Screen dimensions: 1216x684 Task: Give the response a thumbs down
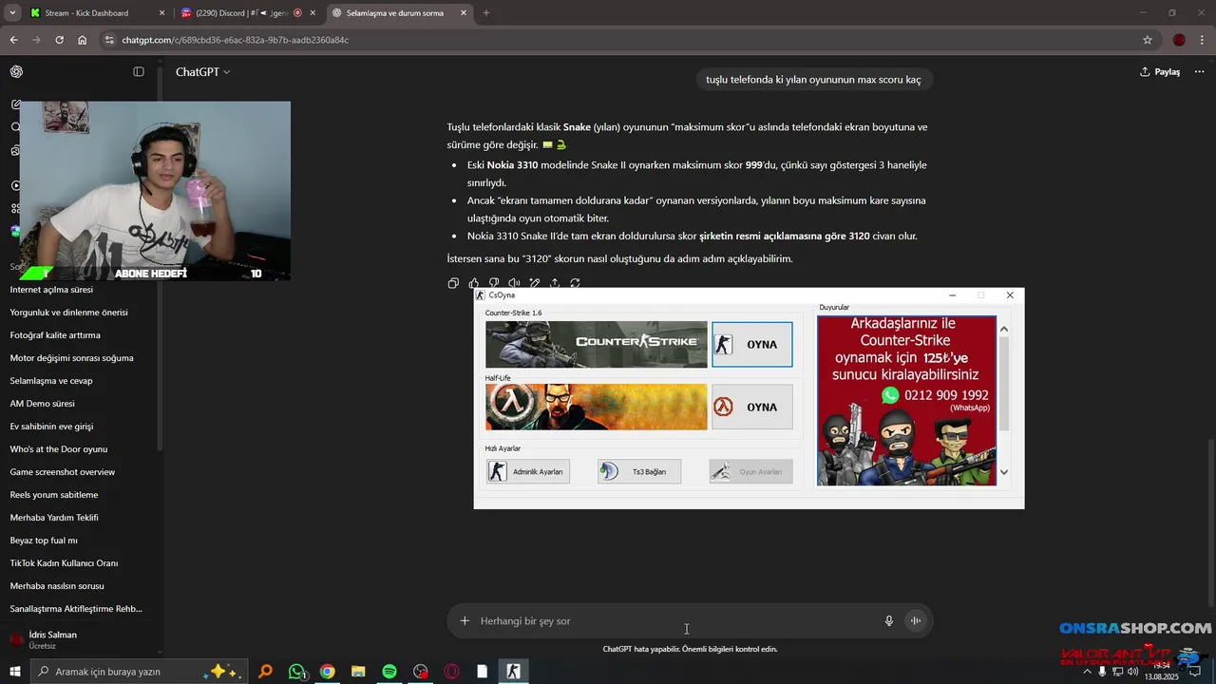click(494, 283)
